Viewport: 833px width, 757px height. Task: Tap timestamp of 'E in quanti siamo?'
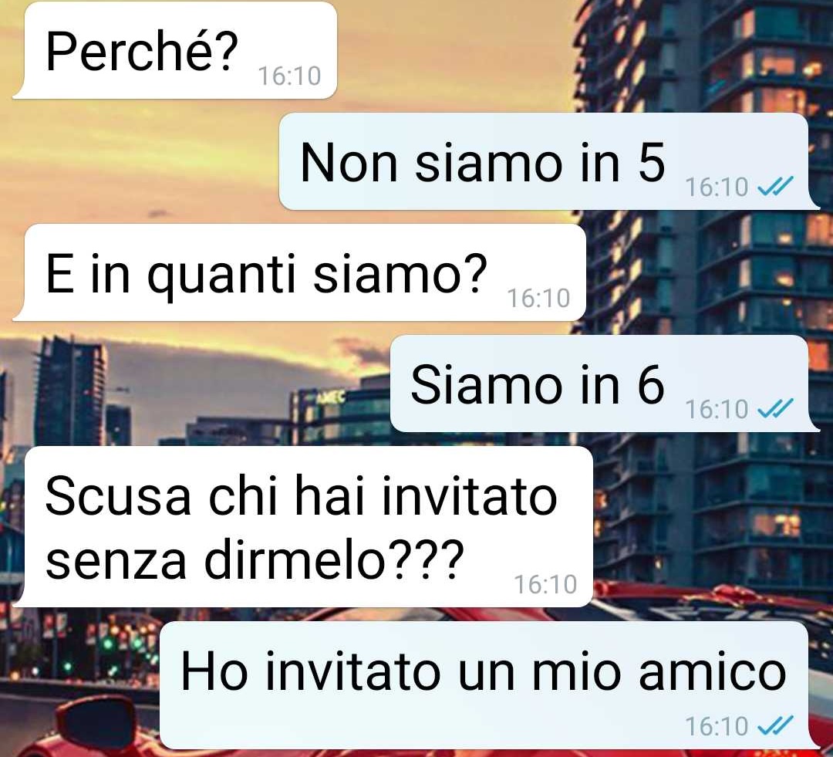pyautogui.click(x=538, y=298)
